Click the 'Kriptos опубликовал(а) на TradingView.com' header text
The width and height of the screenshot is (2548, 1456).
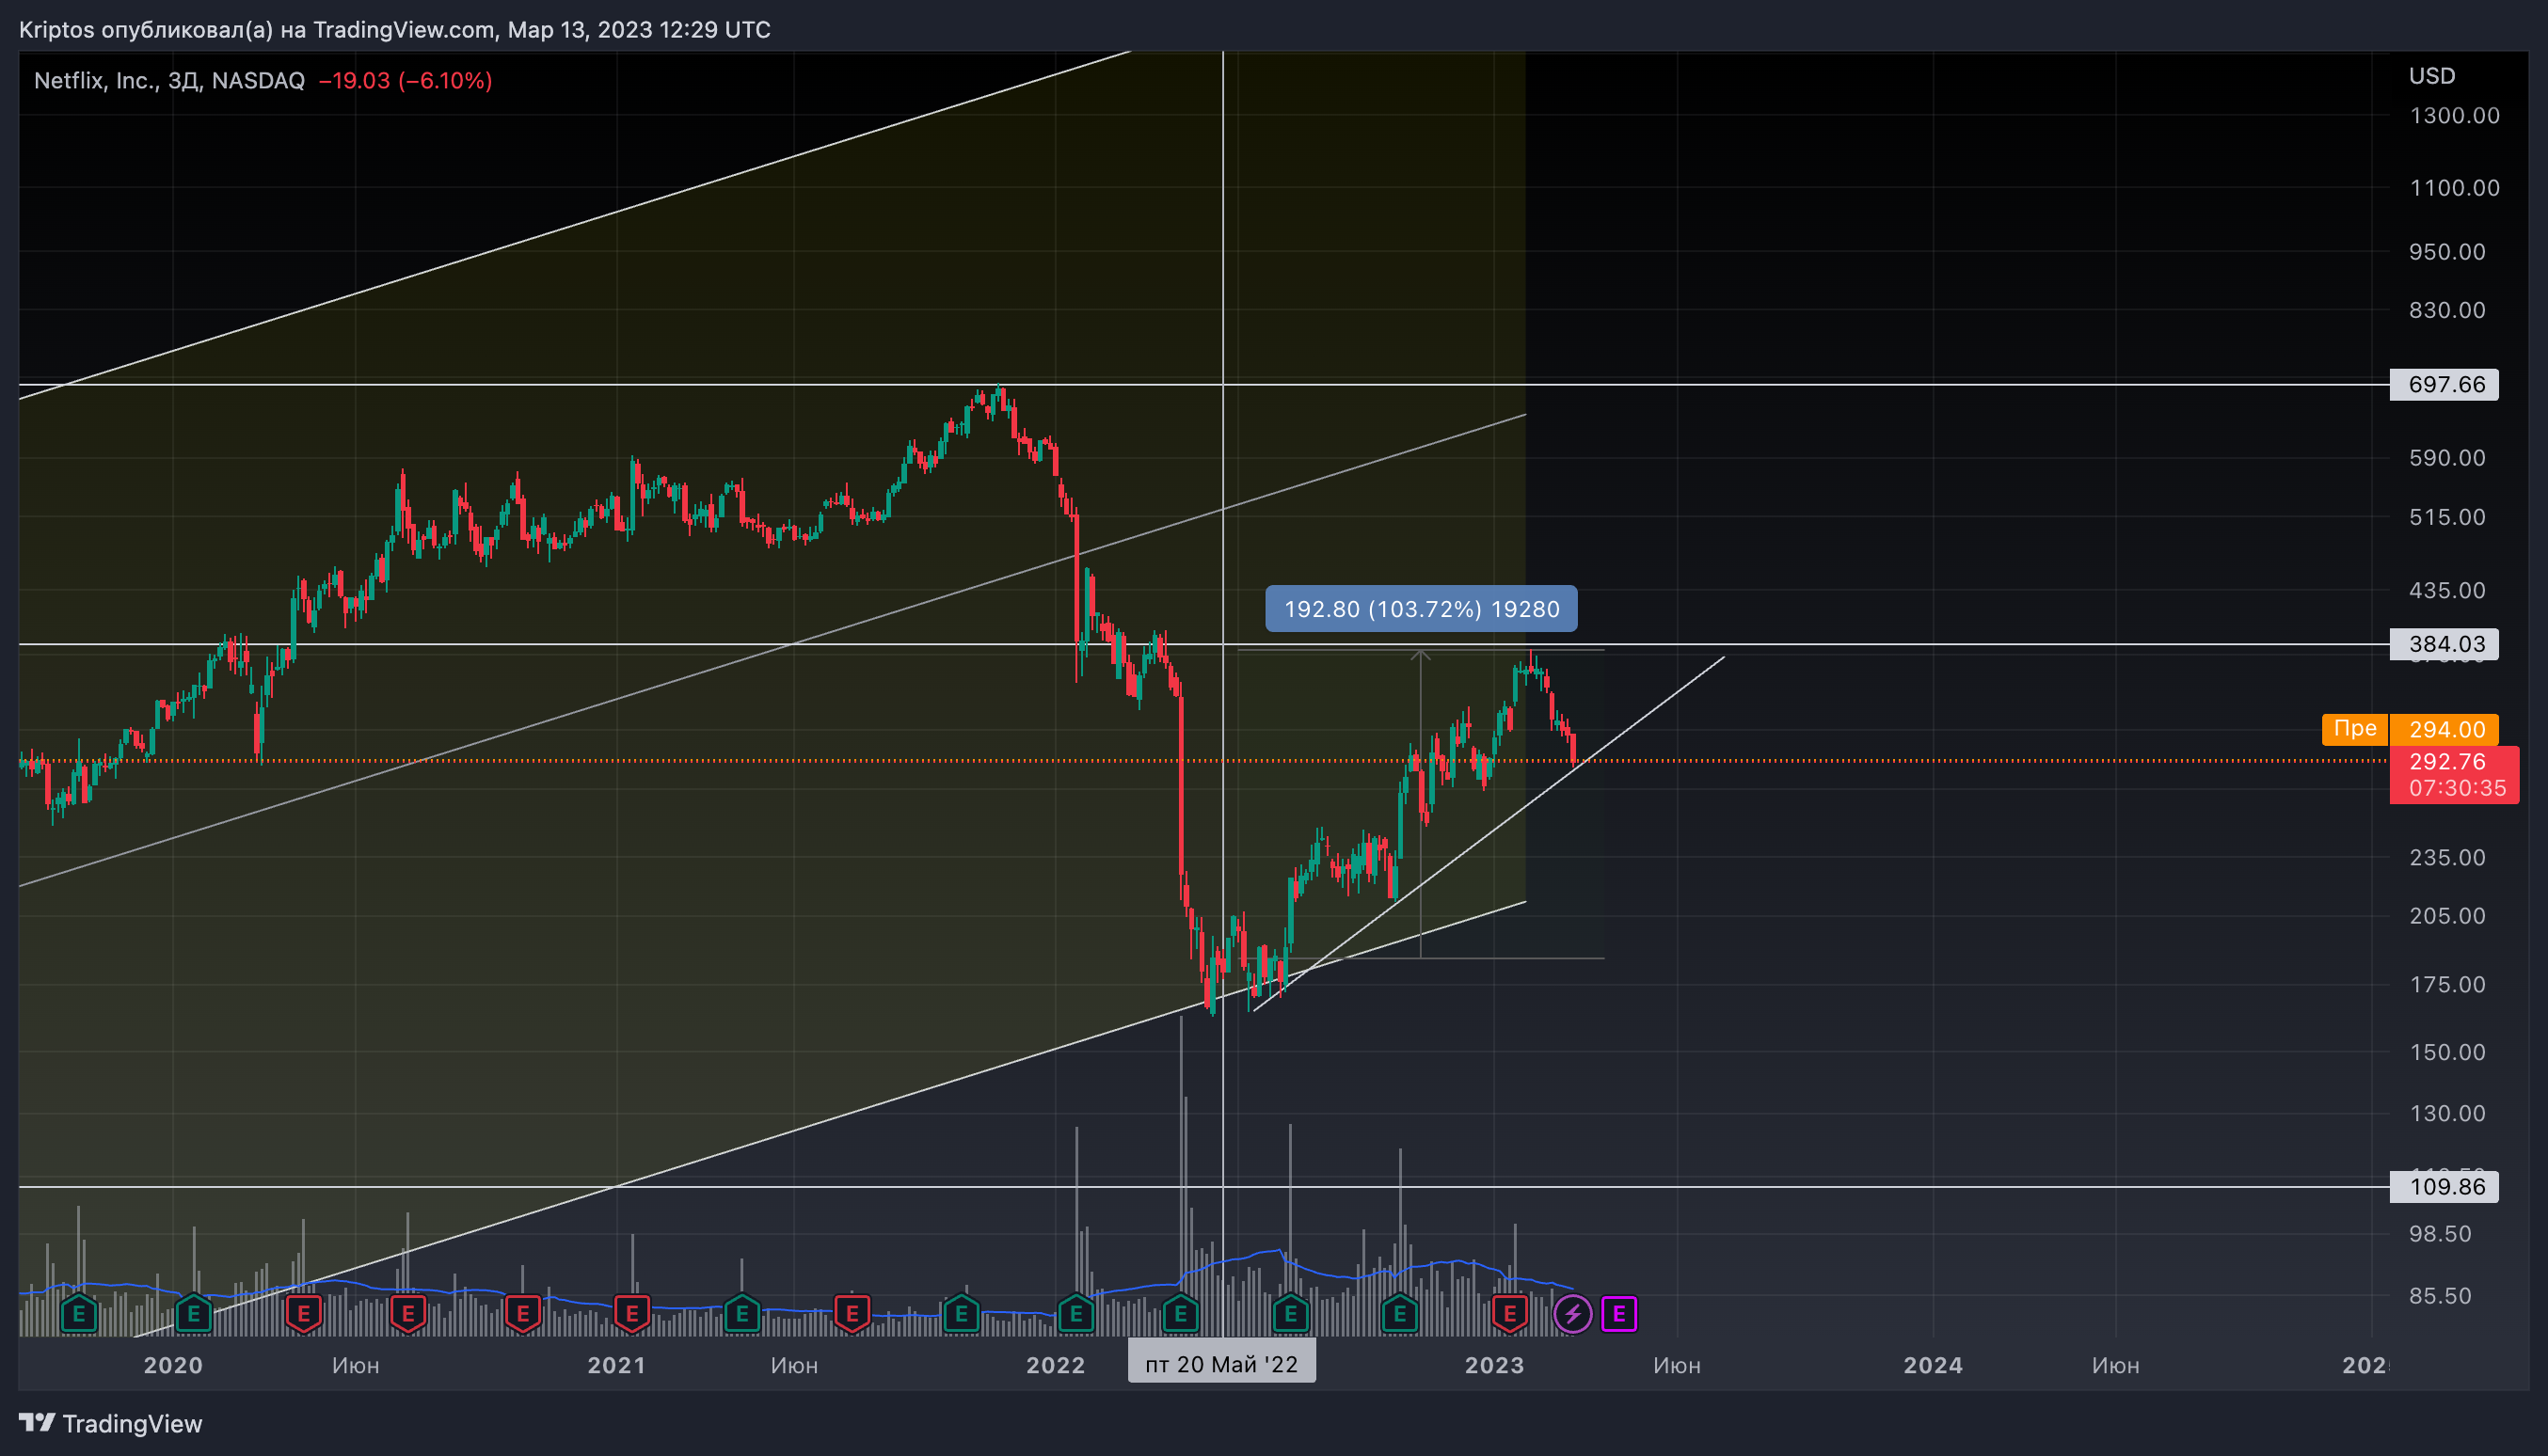coord(257,29)
